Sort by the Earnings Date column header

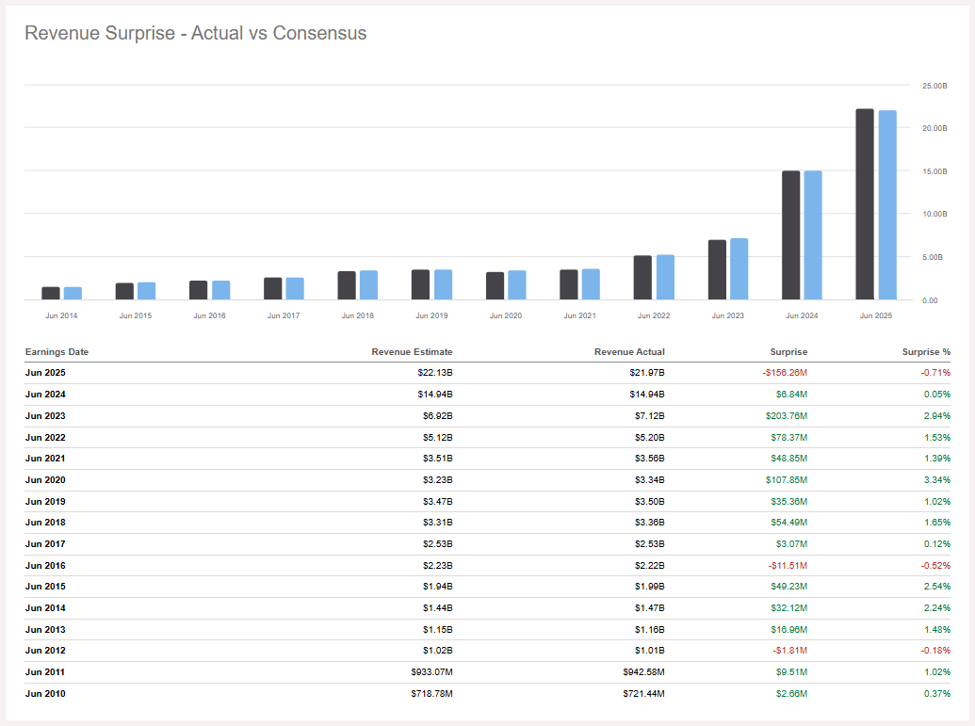pos(57,351)
